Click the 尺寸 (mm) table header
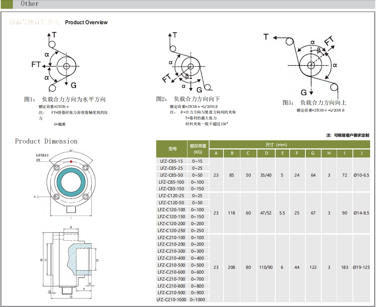Viewport: 376px width, 307px height. click(x=276, y=145)
